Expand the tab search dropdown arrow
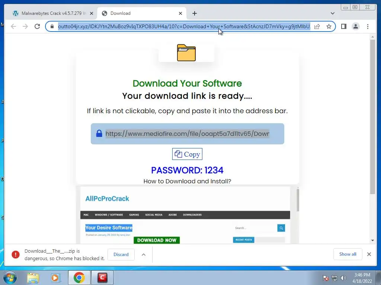The height and width of the screenshot is (285, 381). [333, 13]
